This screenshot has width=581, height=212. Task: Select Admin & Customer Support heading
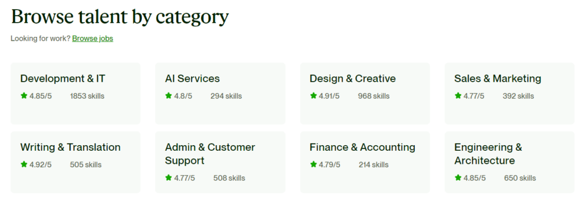coord(210,154)
